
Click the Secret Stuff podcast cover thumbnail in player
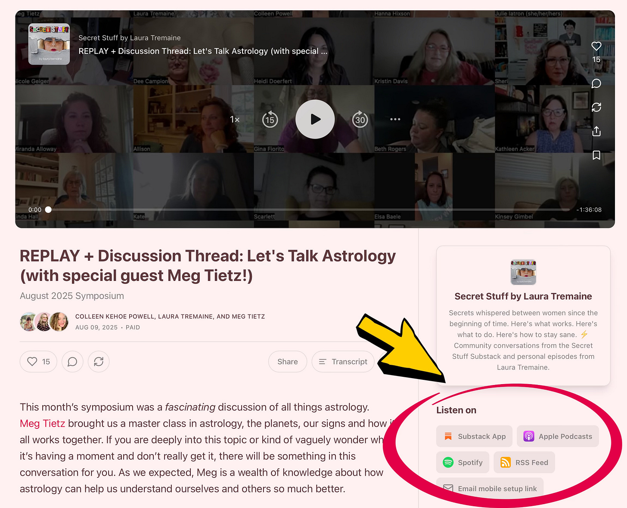(x=49, y=44)
